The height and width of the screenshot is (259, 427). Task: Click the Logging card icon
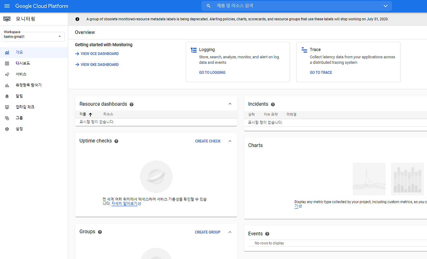194,50
